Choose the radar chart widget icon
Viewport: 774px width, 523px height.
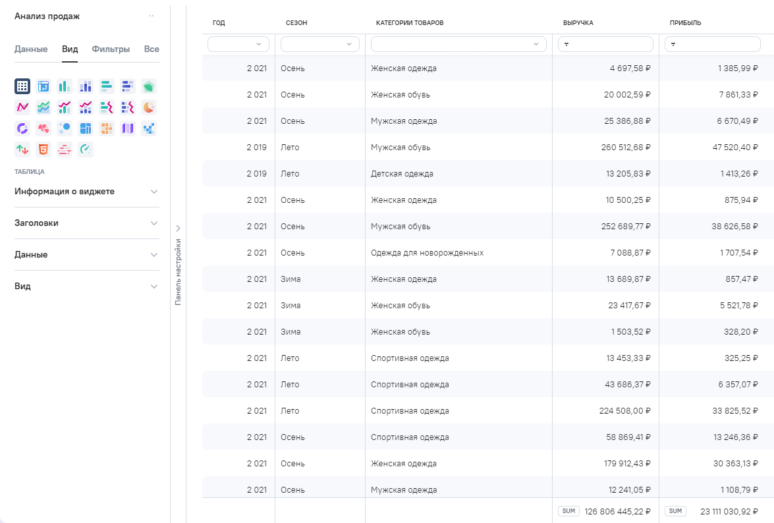[x=149, y=86]
